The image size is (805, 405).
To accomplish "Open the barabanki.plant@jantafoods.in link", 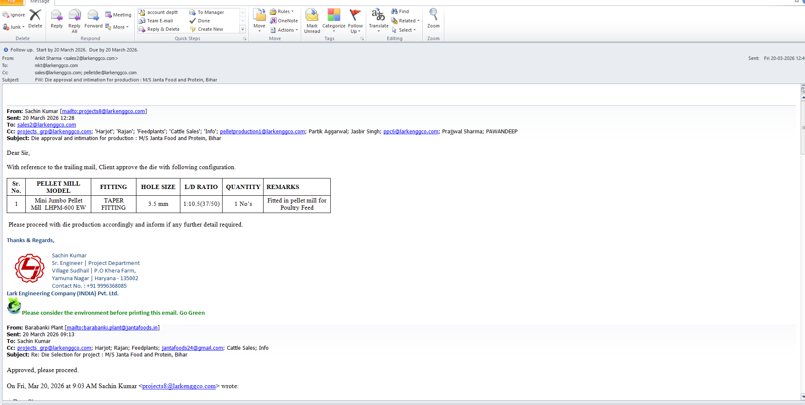I will tap(112, 328).
